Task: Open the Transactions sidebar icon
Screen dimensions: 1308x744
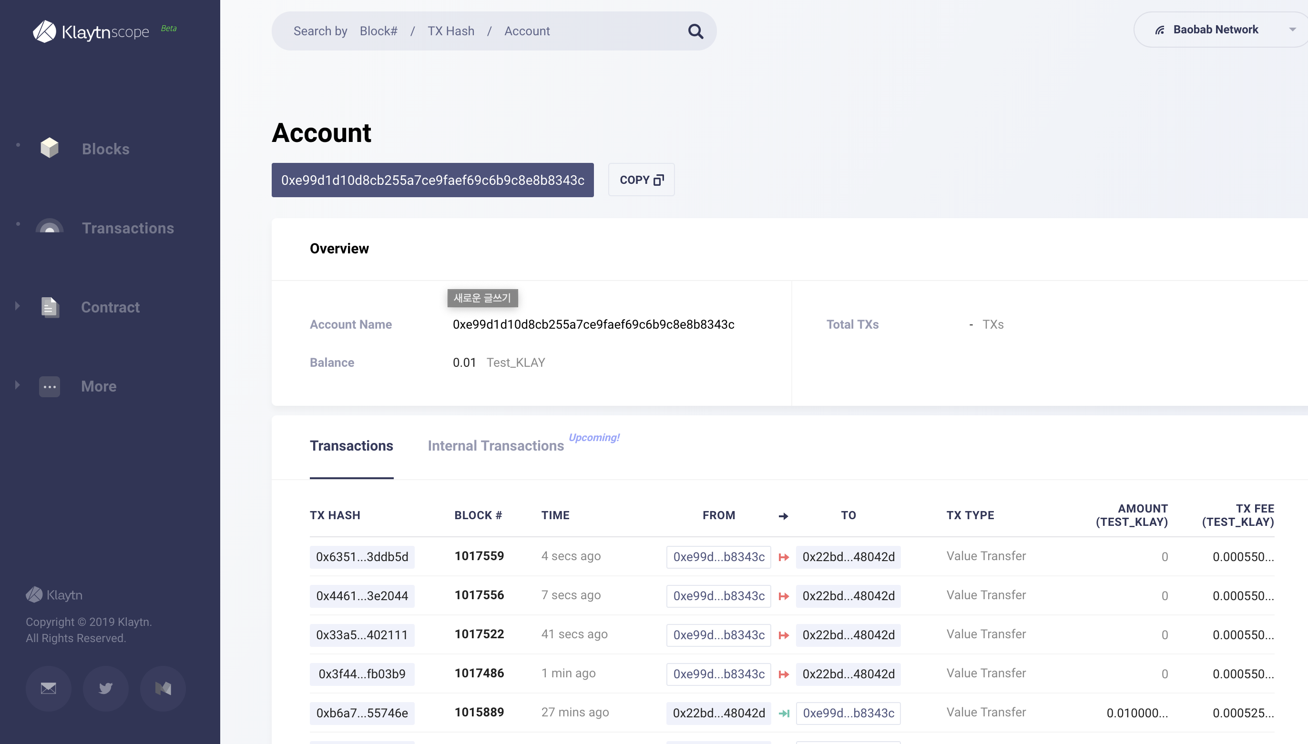Action: pyautogui.click(x=50, y=227)
